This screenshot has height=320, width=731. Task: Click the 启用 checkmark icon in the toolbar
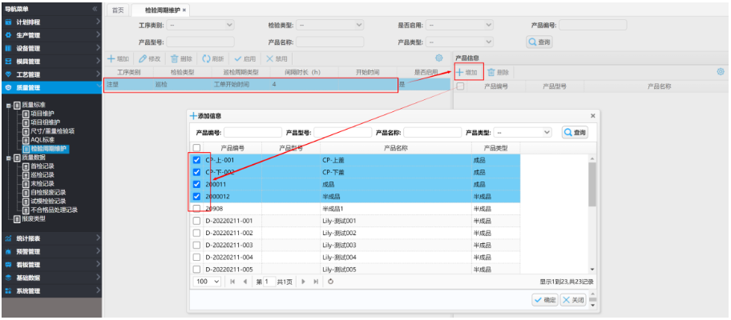pyautogui.click(x=238, y=58)
